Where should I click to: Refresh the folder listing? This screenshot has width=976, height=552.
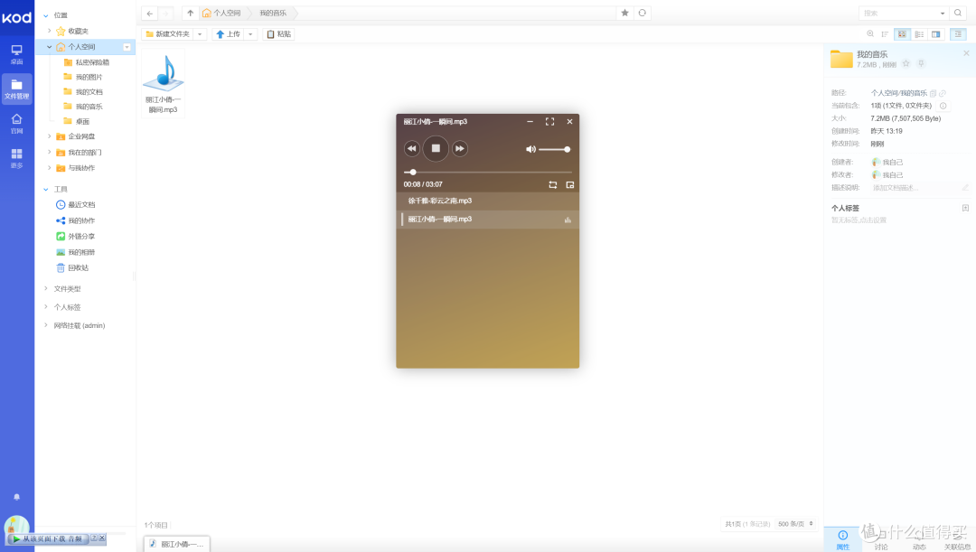(643, 13)
